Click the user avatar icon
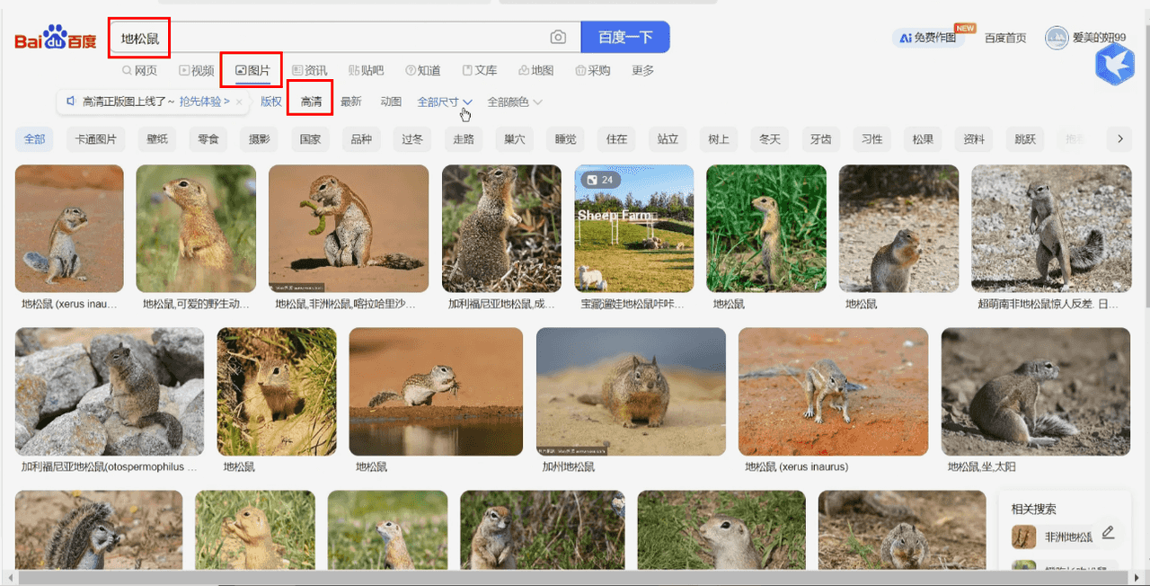The width and height of the screenshot is (1150, 586). pos(1056,38)
